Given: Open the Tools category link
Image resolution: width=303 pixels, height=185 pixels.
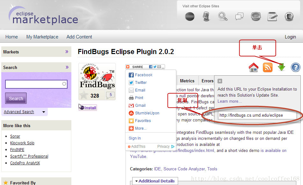Looking at the screenshot, I should pyautogui.click(x=212, y=169).
